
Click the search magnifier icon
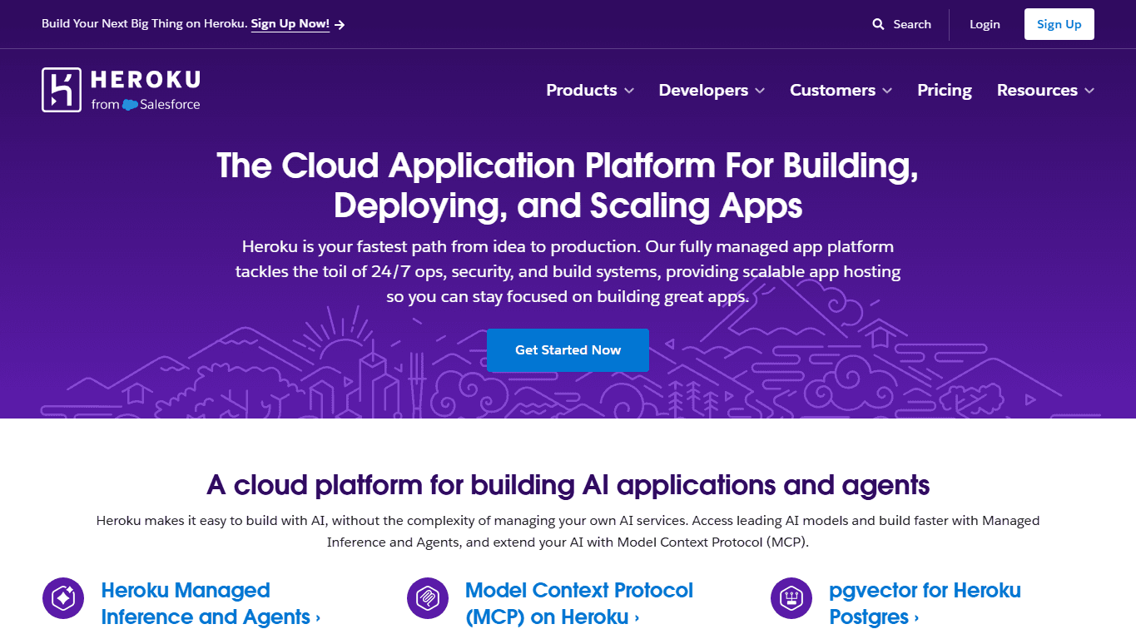[x=878, y=24]
